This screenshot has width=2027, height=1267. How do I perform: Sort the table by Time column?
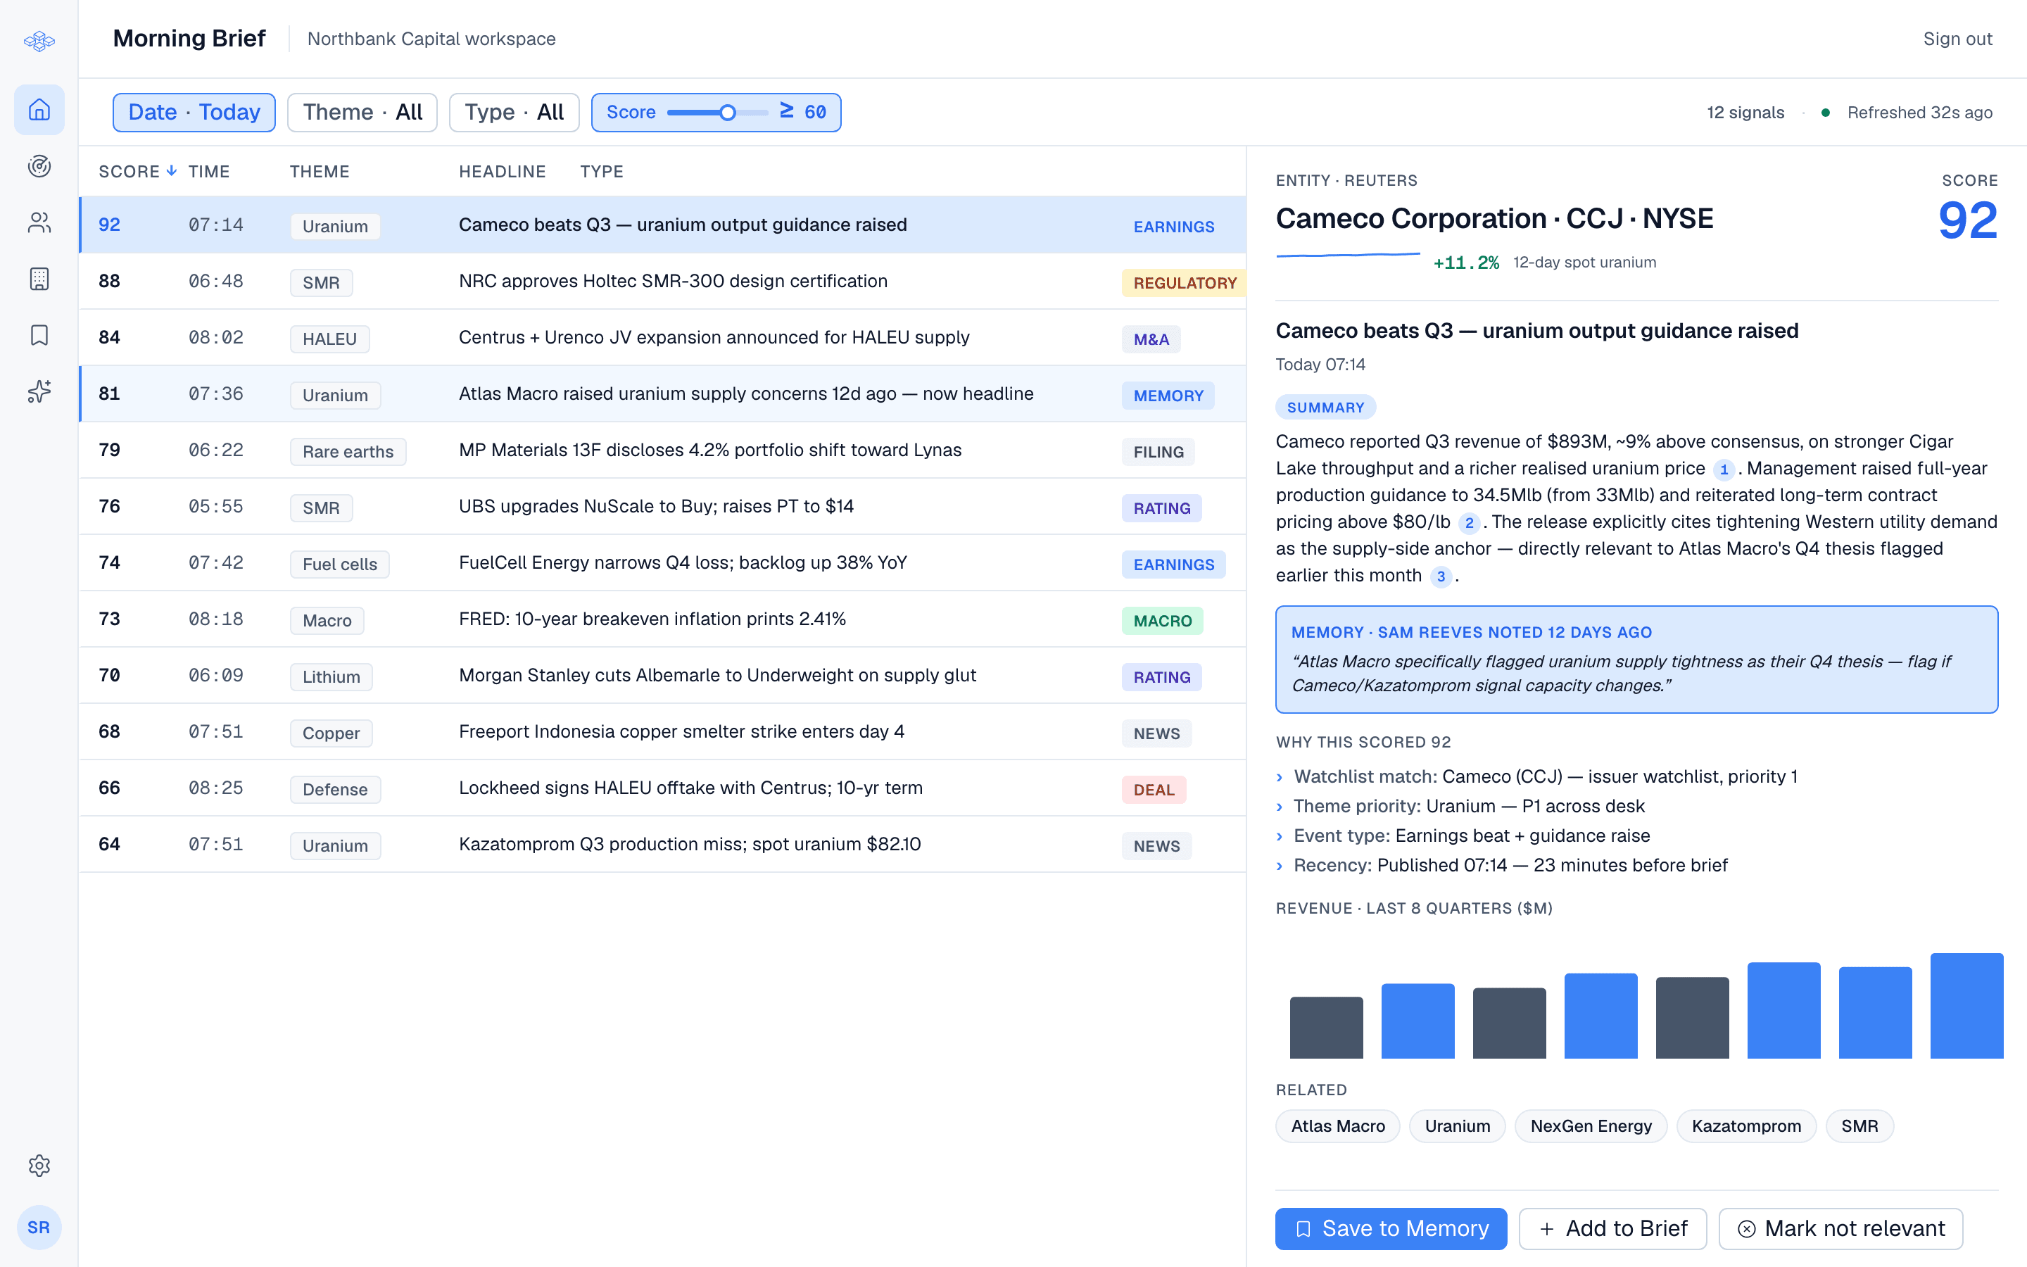click(x=208, y=171)
